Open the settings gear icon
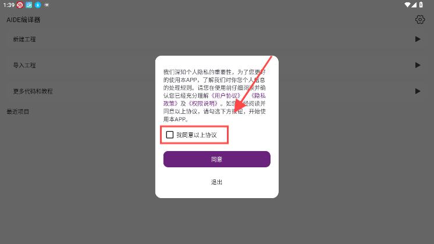The height and width of the screenshot is (244, 434). pyautogui.click(x=420, y=20)
